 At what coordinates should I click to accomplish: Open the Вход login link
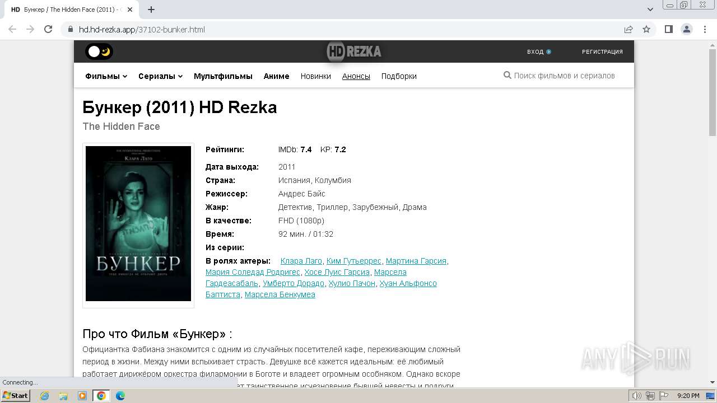pos(539,51)
